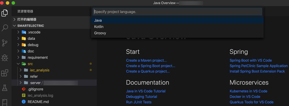This screenshot has height=106, width=289.
Task: Open the Extensions view icon
Action: (5, 73)
